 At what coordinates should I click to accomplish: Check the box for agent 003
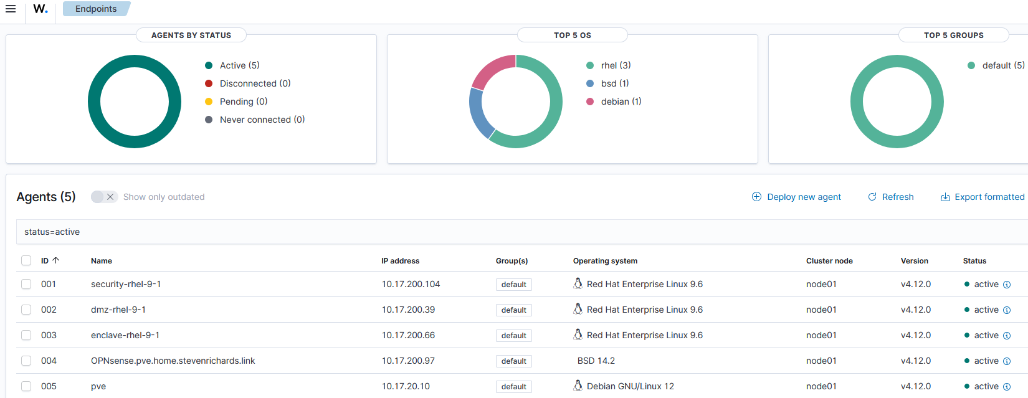26,335
